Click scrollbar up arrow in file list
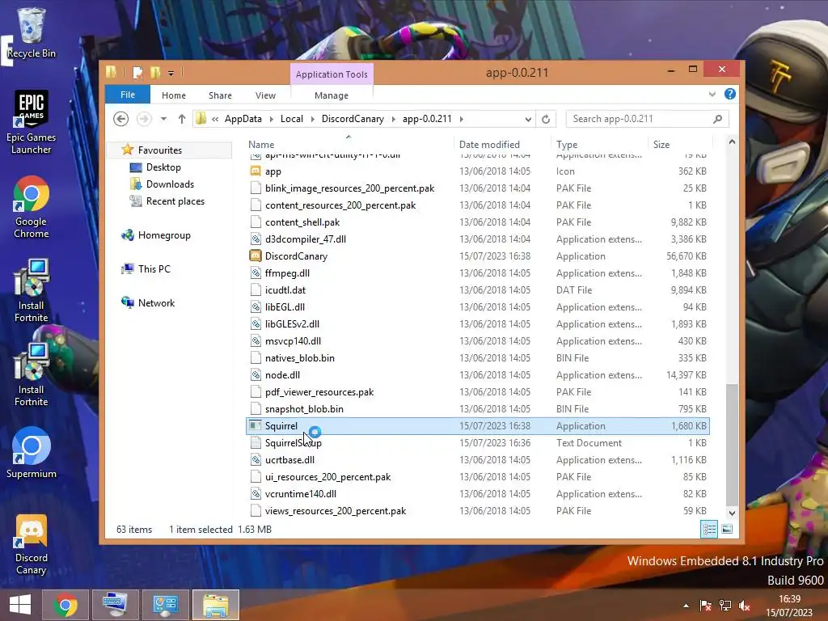Image resolution: width=828 pixels, height=621 pixels. [732, 142]
